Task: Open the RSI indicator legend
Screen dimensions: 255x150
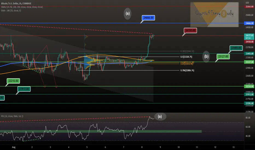Action: (12, 116)
